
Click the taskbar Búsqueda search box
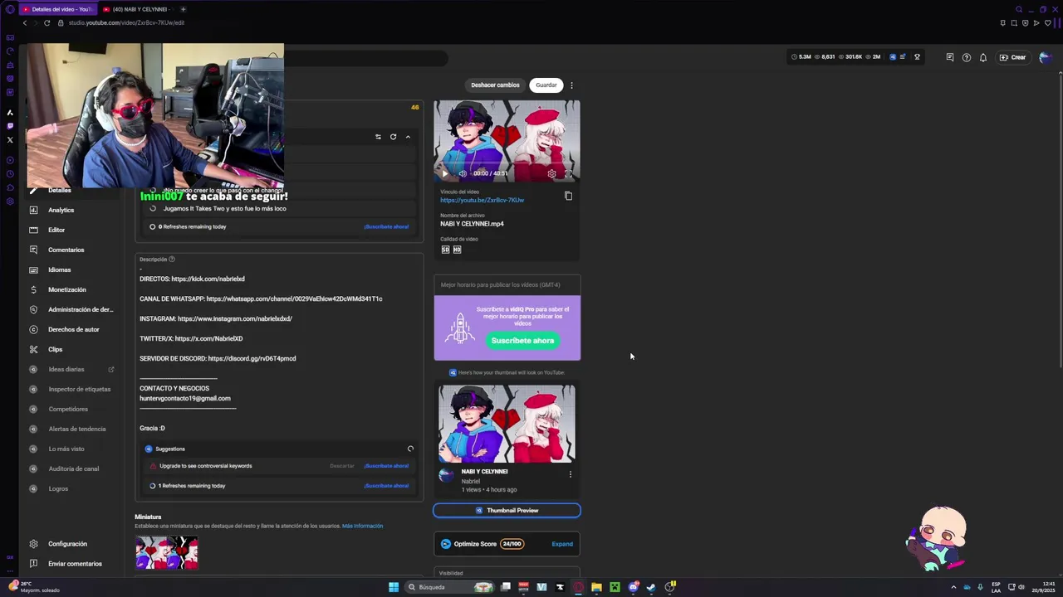[x=451, y=587]
